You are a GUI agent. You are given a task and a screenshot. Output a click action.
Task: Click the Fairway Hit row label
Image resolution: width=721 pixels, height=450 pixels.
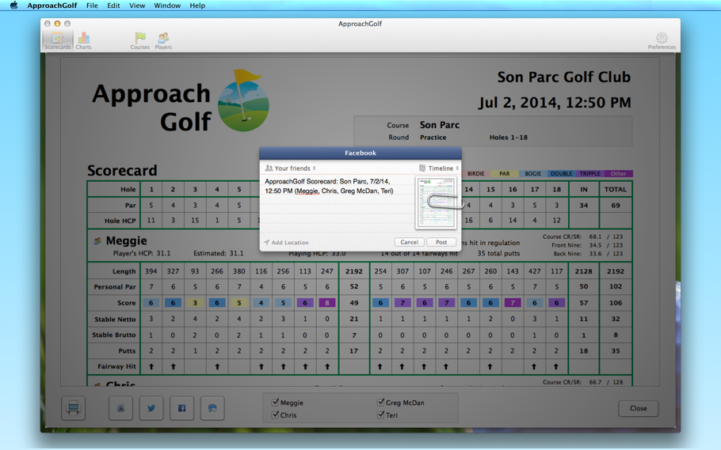(116, 366)
